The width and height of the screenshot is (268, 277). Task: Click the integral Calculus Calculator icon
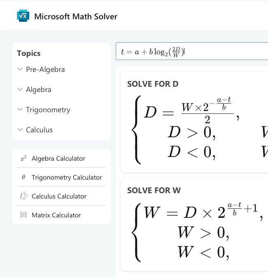pyautogui.click(x=23, y=196)
